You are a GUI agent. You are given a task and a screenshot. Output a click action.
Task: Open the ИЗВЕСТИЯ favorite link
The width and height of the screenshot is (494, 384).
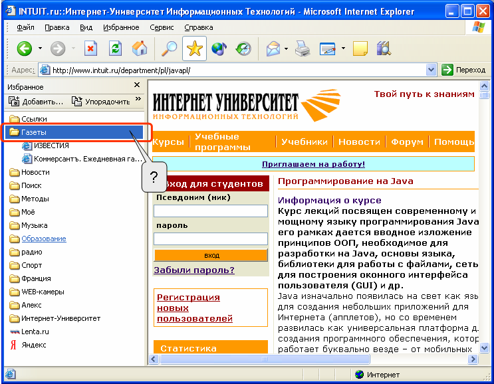(x=45, y=145)
